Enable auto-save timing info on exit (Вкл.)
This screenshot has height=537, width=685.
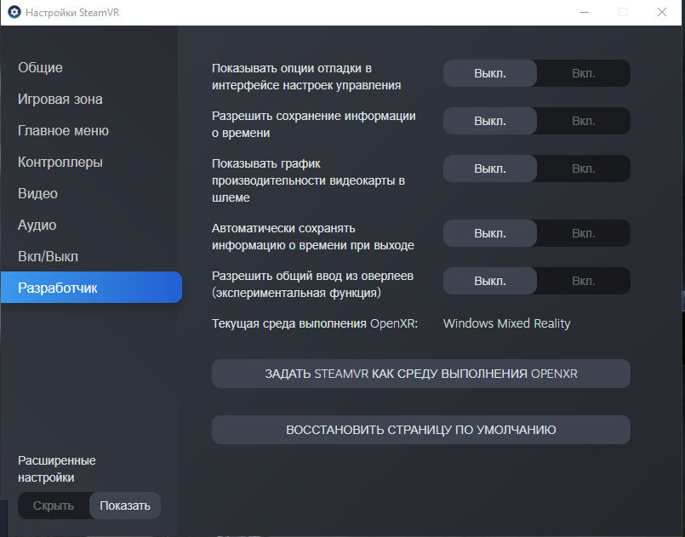[x=584, y=233]
